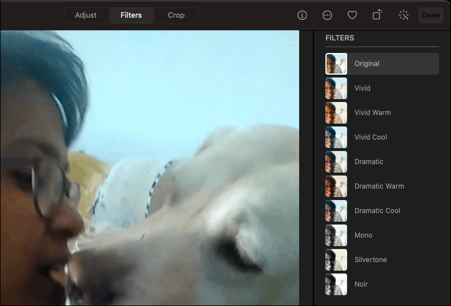Switch to the Adjust tab
Image resolution: width=451 pixels, height=306 pixels.
pos(86,15)
